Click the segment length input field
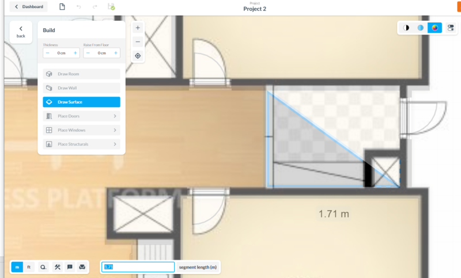461x278 pixels. click(x=138, y=267)
